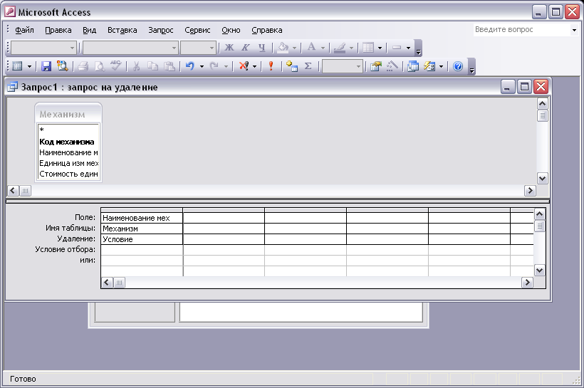Expand the Undo dropdown arrow

[x=202, y=67]
